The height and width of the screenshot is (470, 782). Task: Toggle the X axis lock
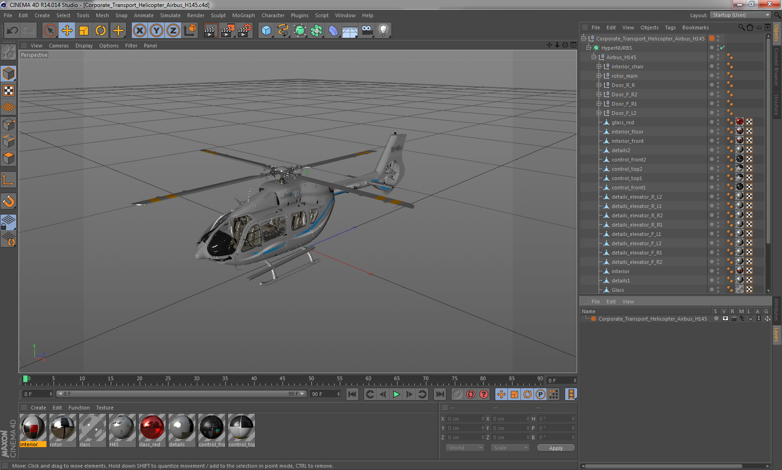click(x=140, y=31)
